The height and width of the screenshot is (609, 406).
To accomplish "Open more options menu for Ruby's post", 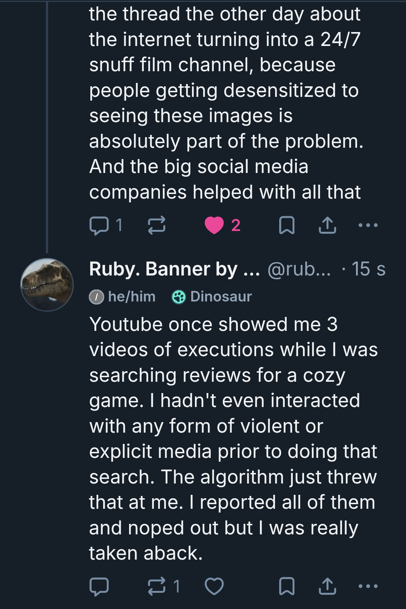I will 368,586.
